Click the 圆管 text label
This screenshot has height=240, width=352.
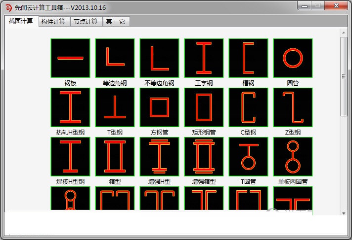tap(293, 83)
